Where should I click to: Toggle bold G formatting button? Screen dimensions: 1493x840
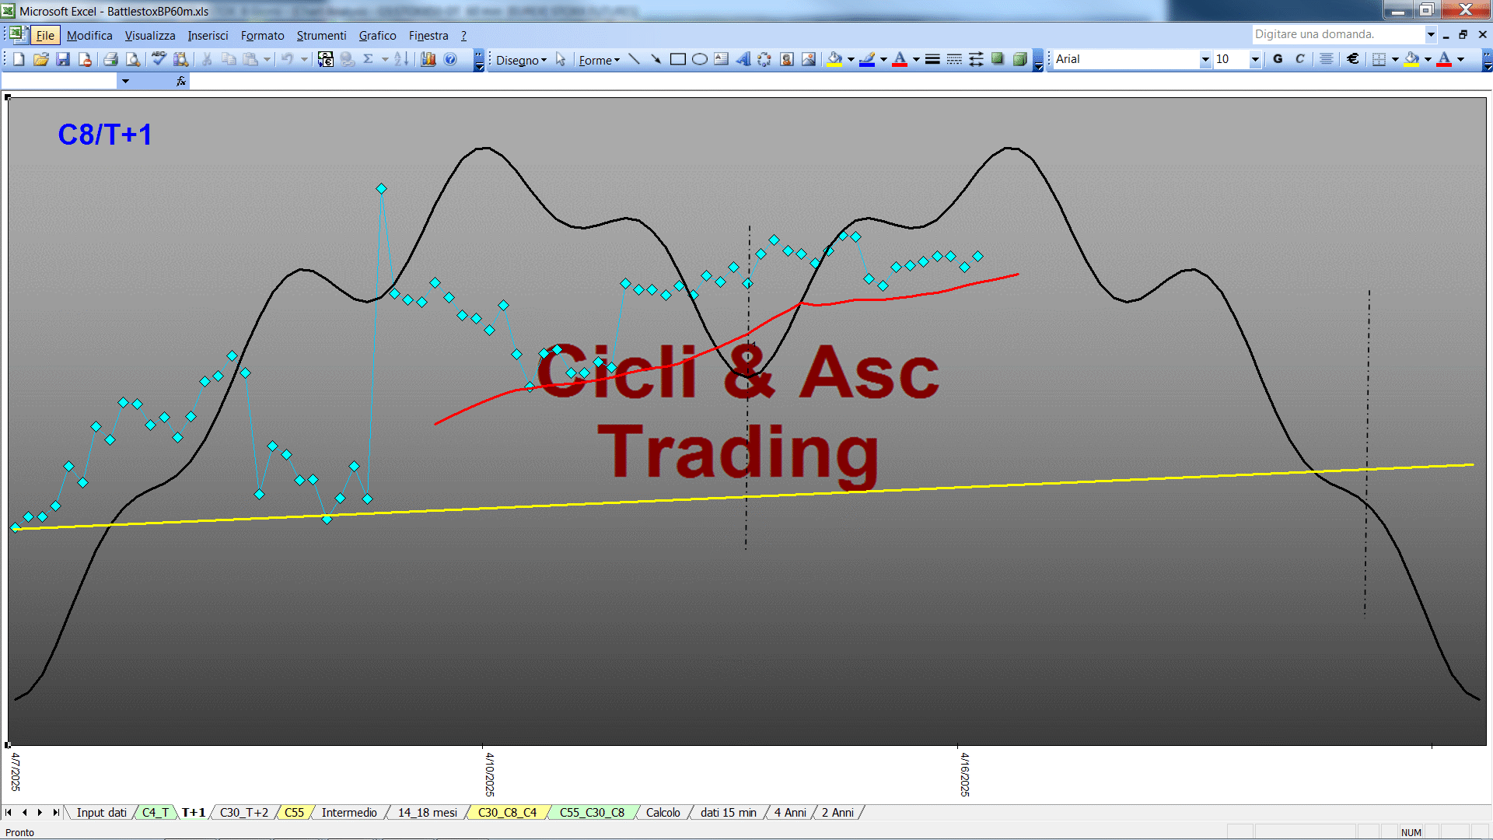[1278, 59]
